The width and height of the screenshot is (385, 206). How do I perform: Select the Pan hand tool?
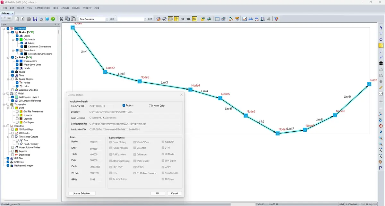pyautogui.click(x=381, y=162)
